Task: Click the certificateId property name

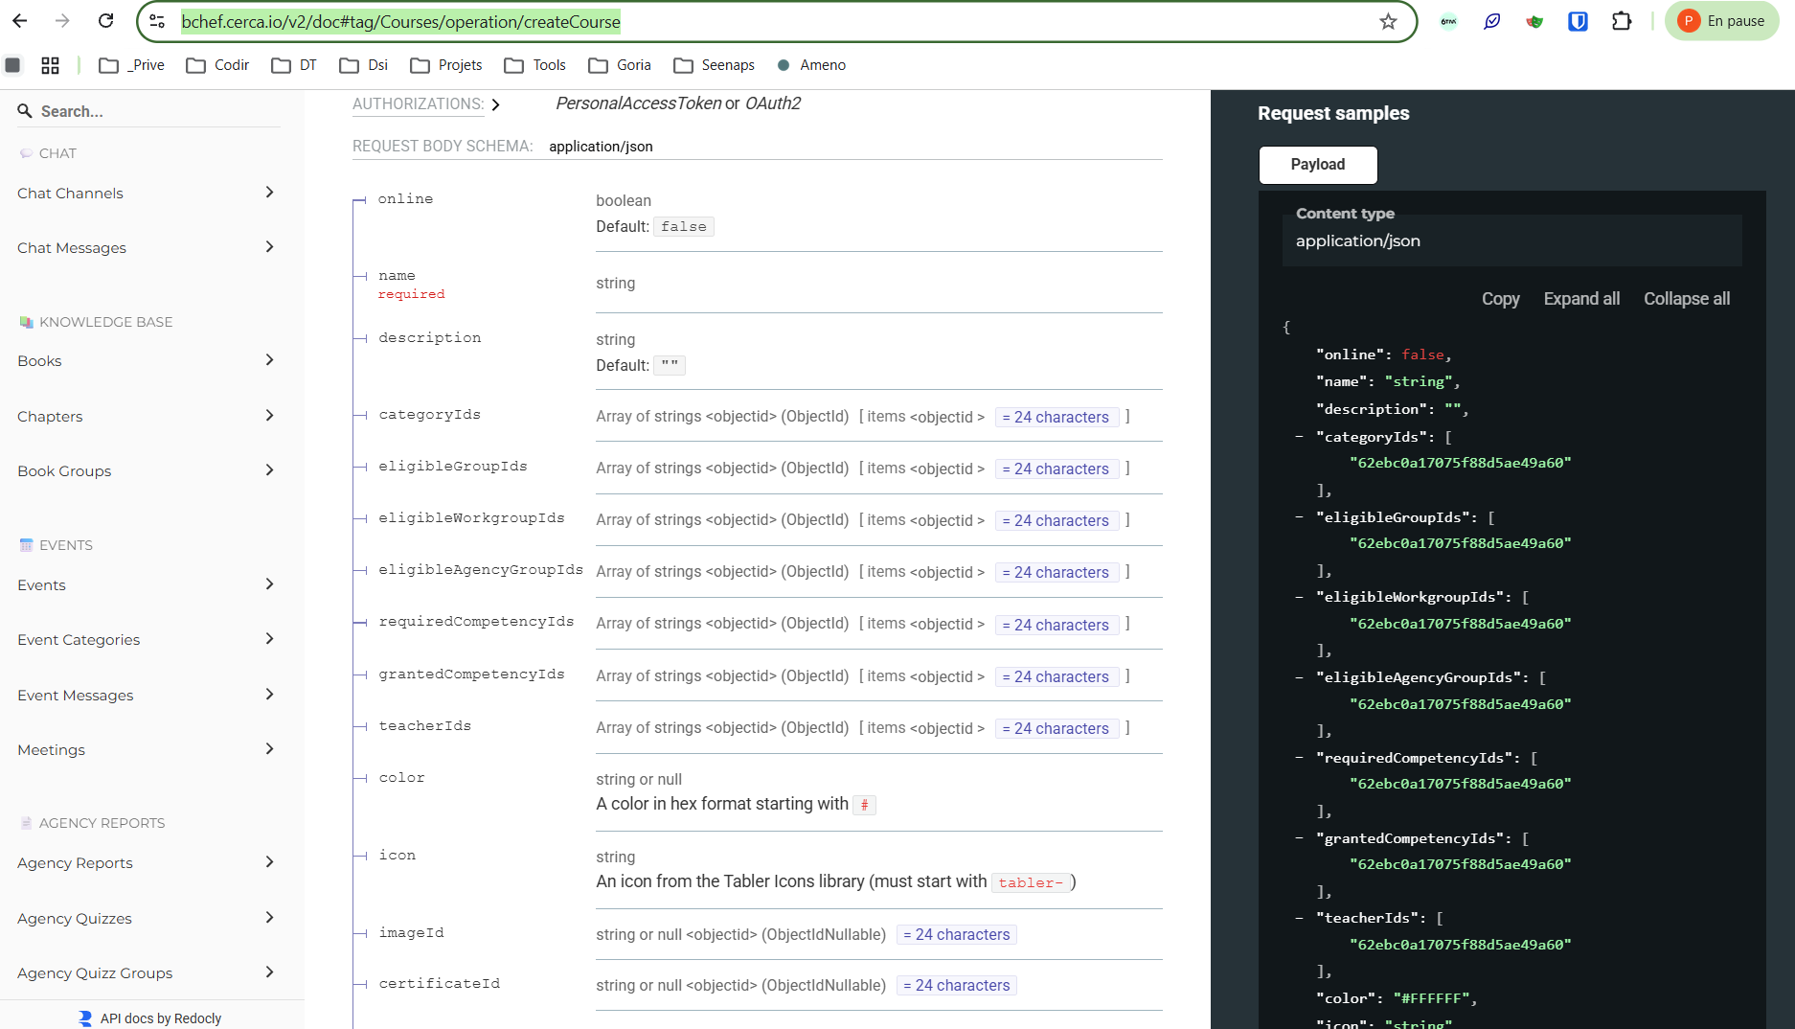Action: pos(439,984)
